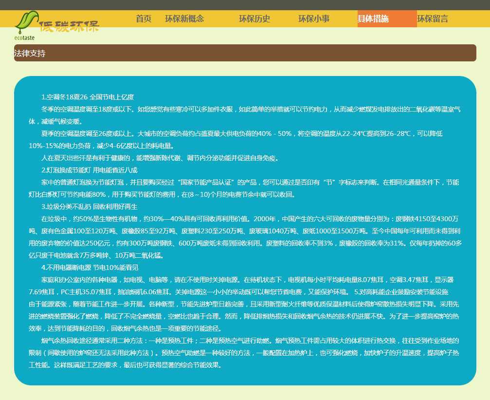Click heading 2.灯泡换成节能灯
The image size is (490, 400).
[x=90, y=170]
